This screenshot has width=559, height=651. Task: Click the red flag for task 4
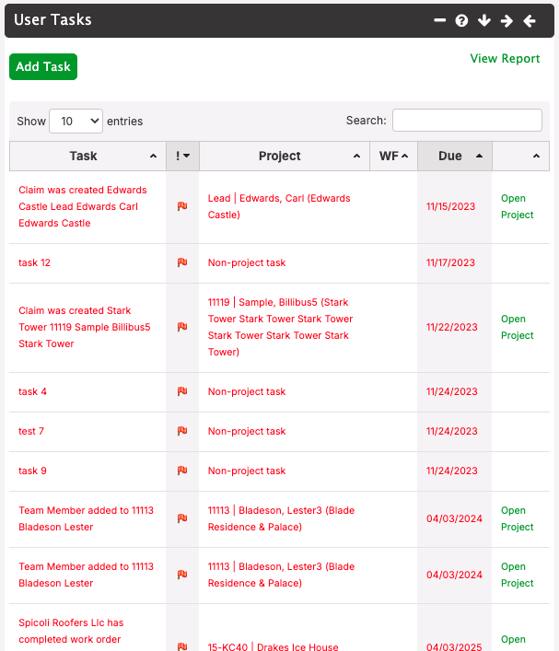pyautogui.click(x=182, y=391)
